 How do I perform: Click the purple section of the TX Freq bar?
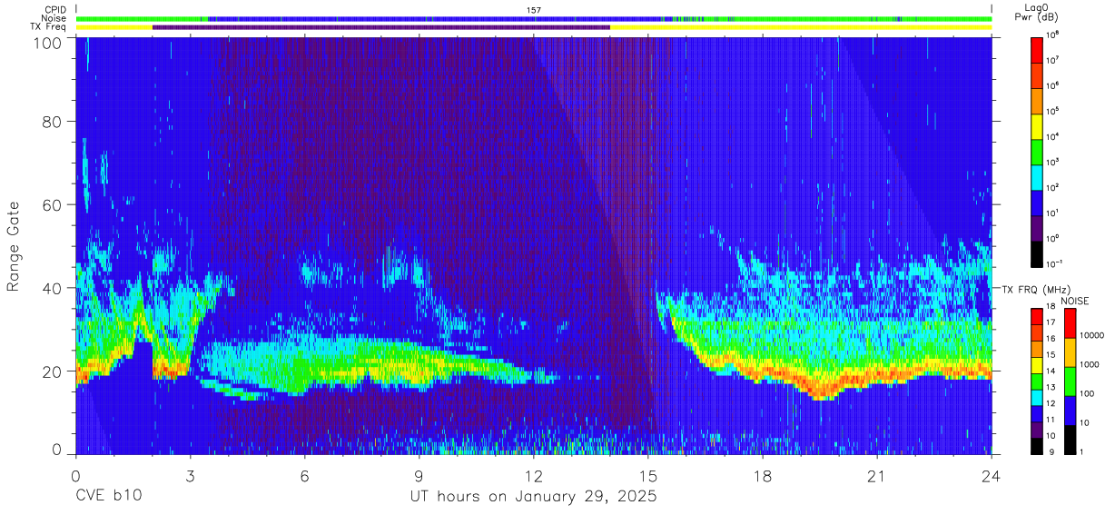click(381, 27)
